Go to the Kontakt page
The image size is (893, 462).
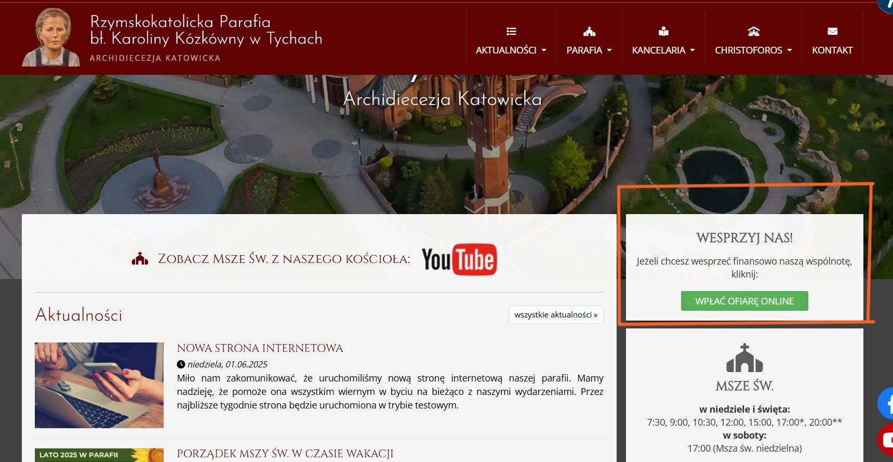[x=832, y=50]
